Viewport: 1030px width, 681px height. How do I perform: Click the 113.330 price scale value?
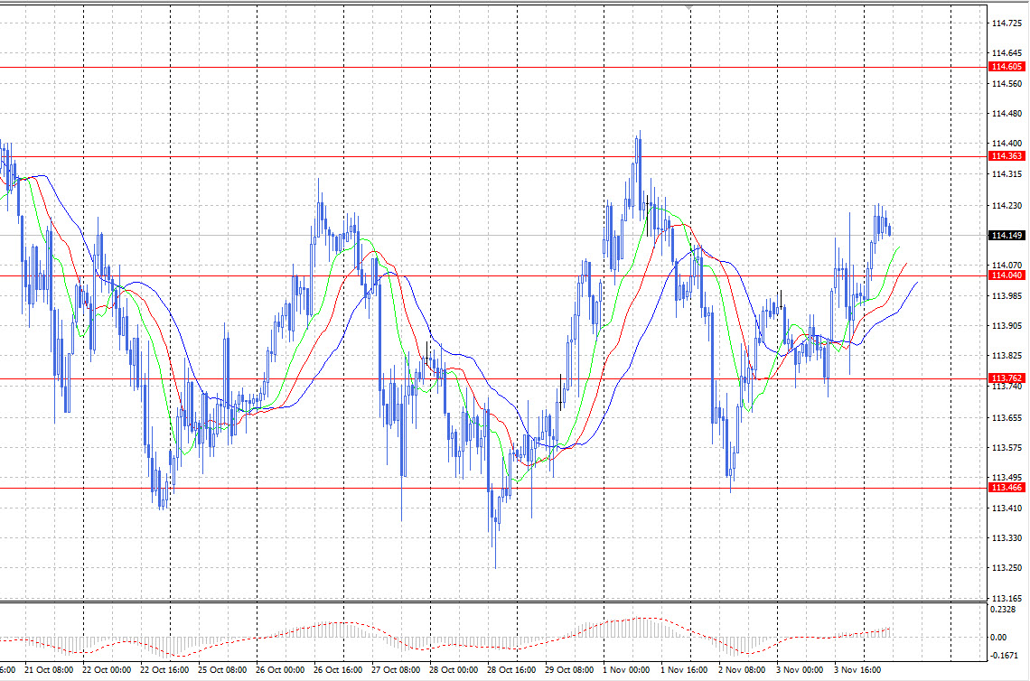click(1007, 537)
